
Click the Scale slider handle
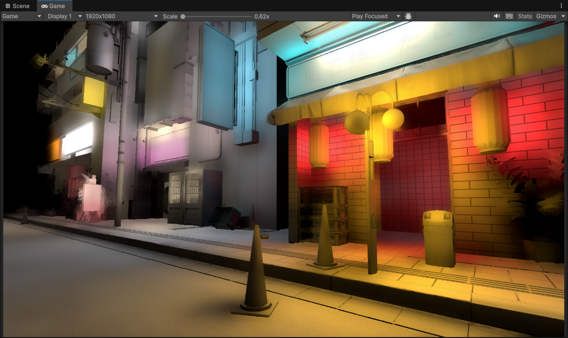(183, 17)
